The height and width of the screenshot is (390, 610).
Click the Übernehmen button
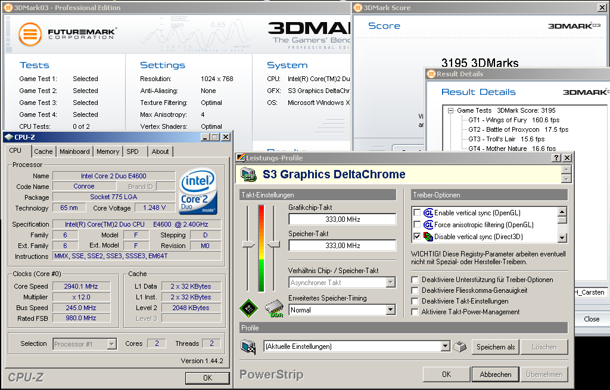(x=544, y=374)
